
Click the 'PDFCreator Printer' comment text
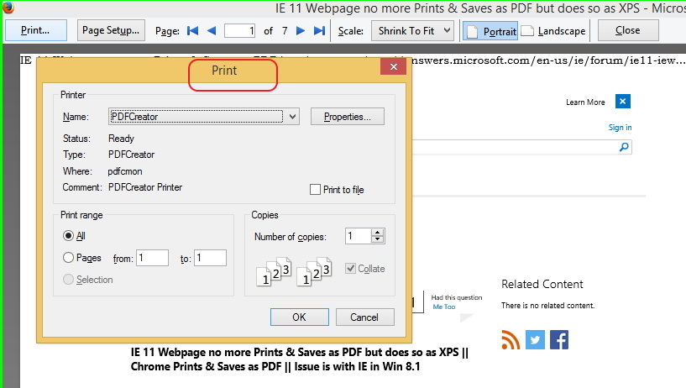coord(145,187)
